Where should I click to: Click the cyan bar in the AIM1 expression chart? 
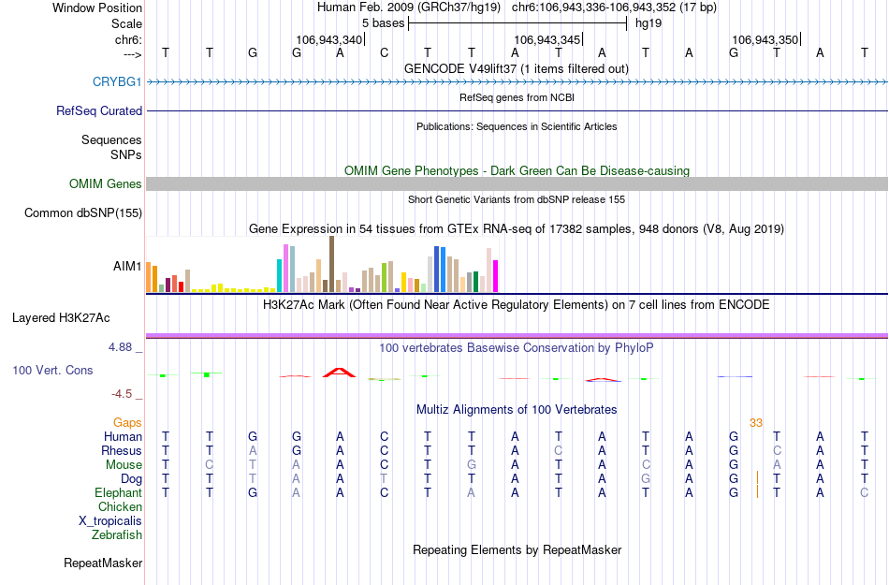pyautogui.click(x=280, y=275)
